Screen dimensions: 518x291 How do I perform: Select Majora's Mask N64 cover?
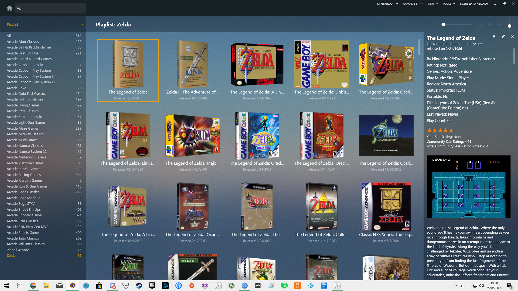192,136
